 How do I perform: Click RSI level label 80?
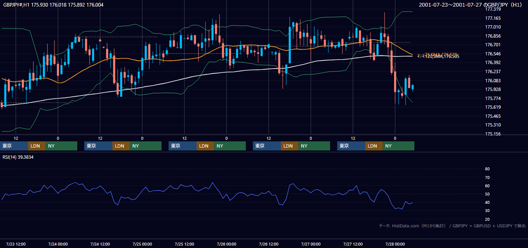point(487,169)
